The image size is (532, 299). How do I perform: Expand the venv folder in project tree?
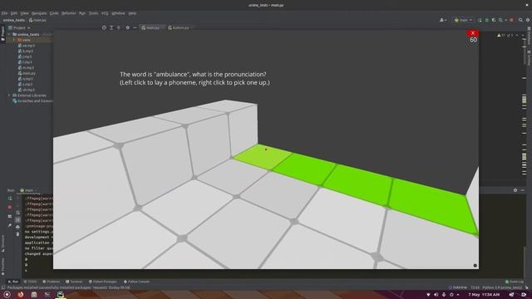14,40
